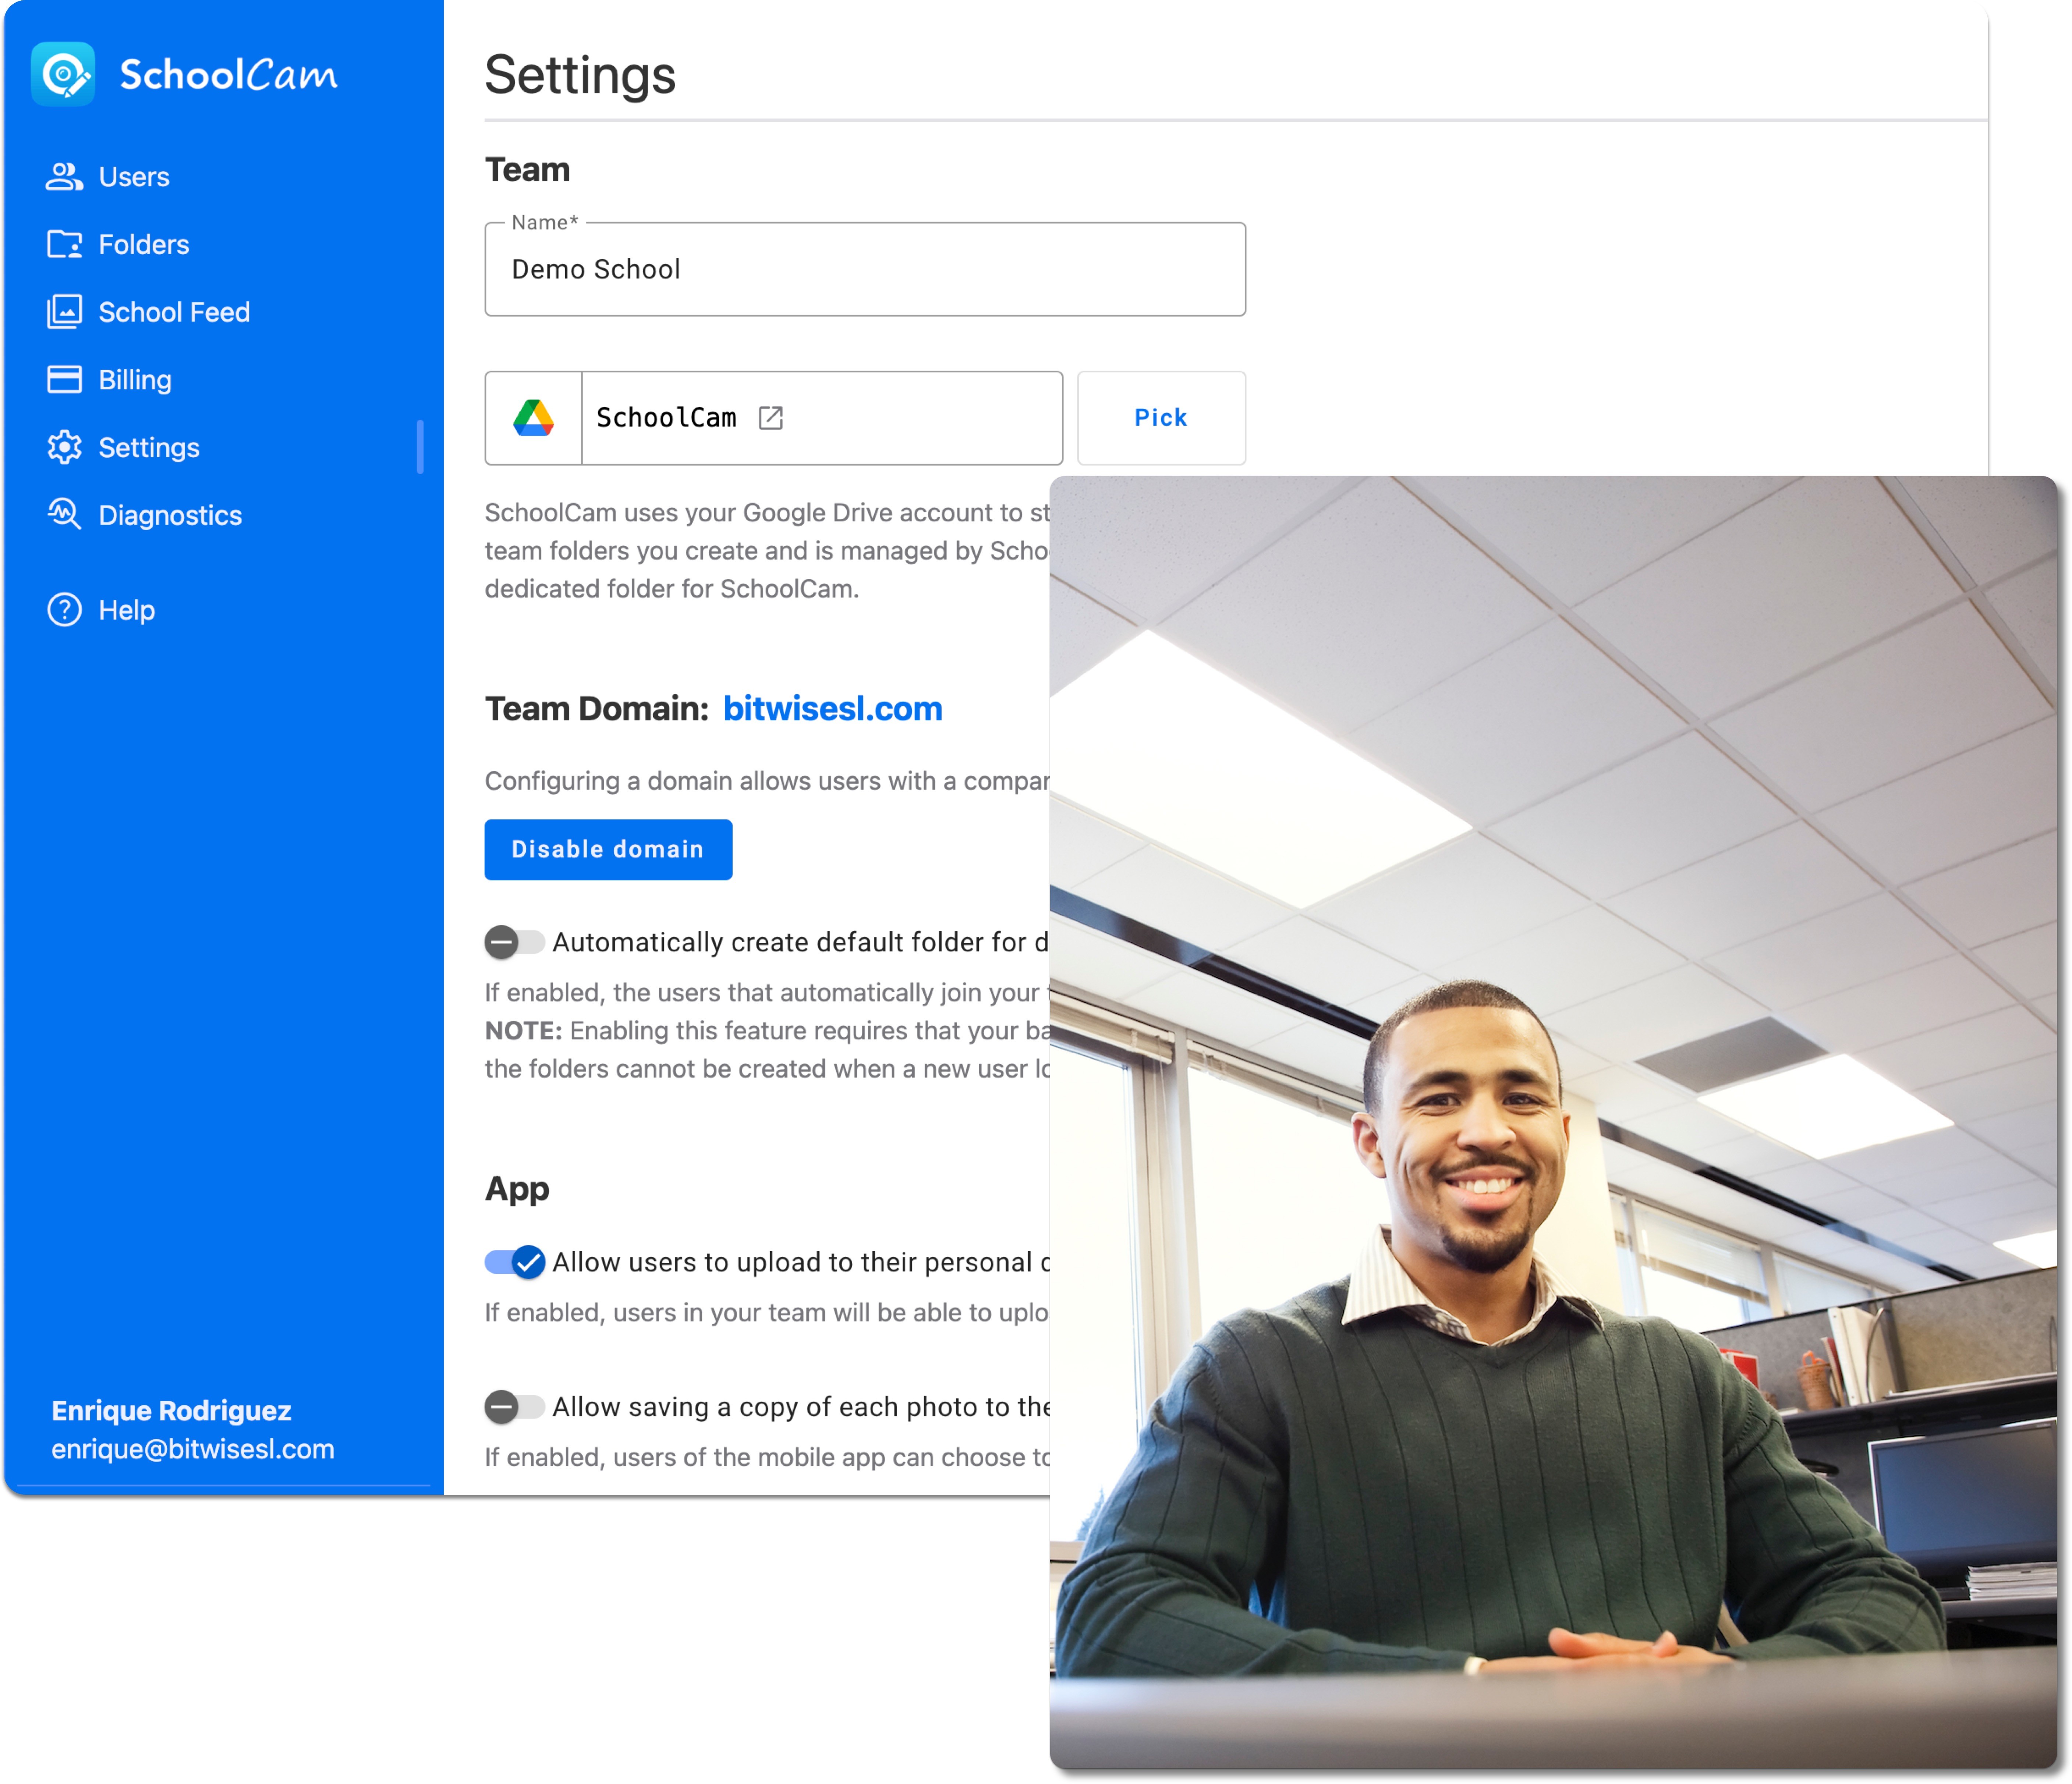Open the School Feed menu item
Image resolution: width=2072 pixels, height=1784 pixels.
[174, 312]
